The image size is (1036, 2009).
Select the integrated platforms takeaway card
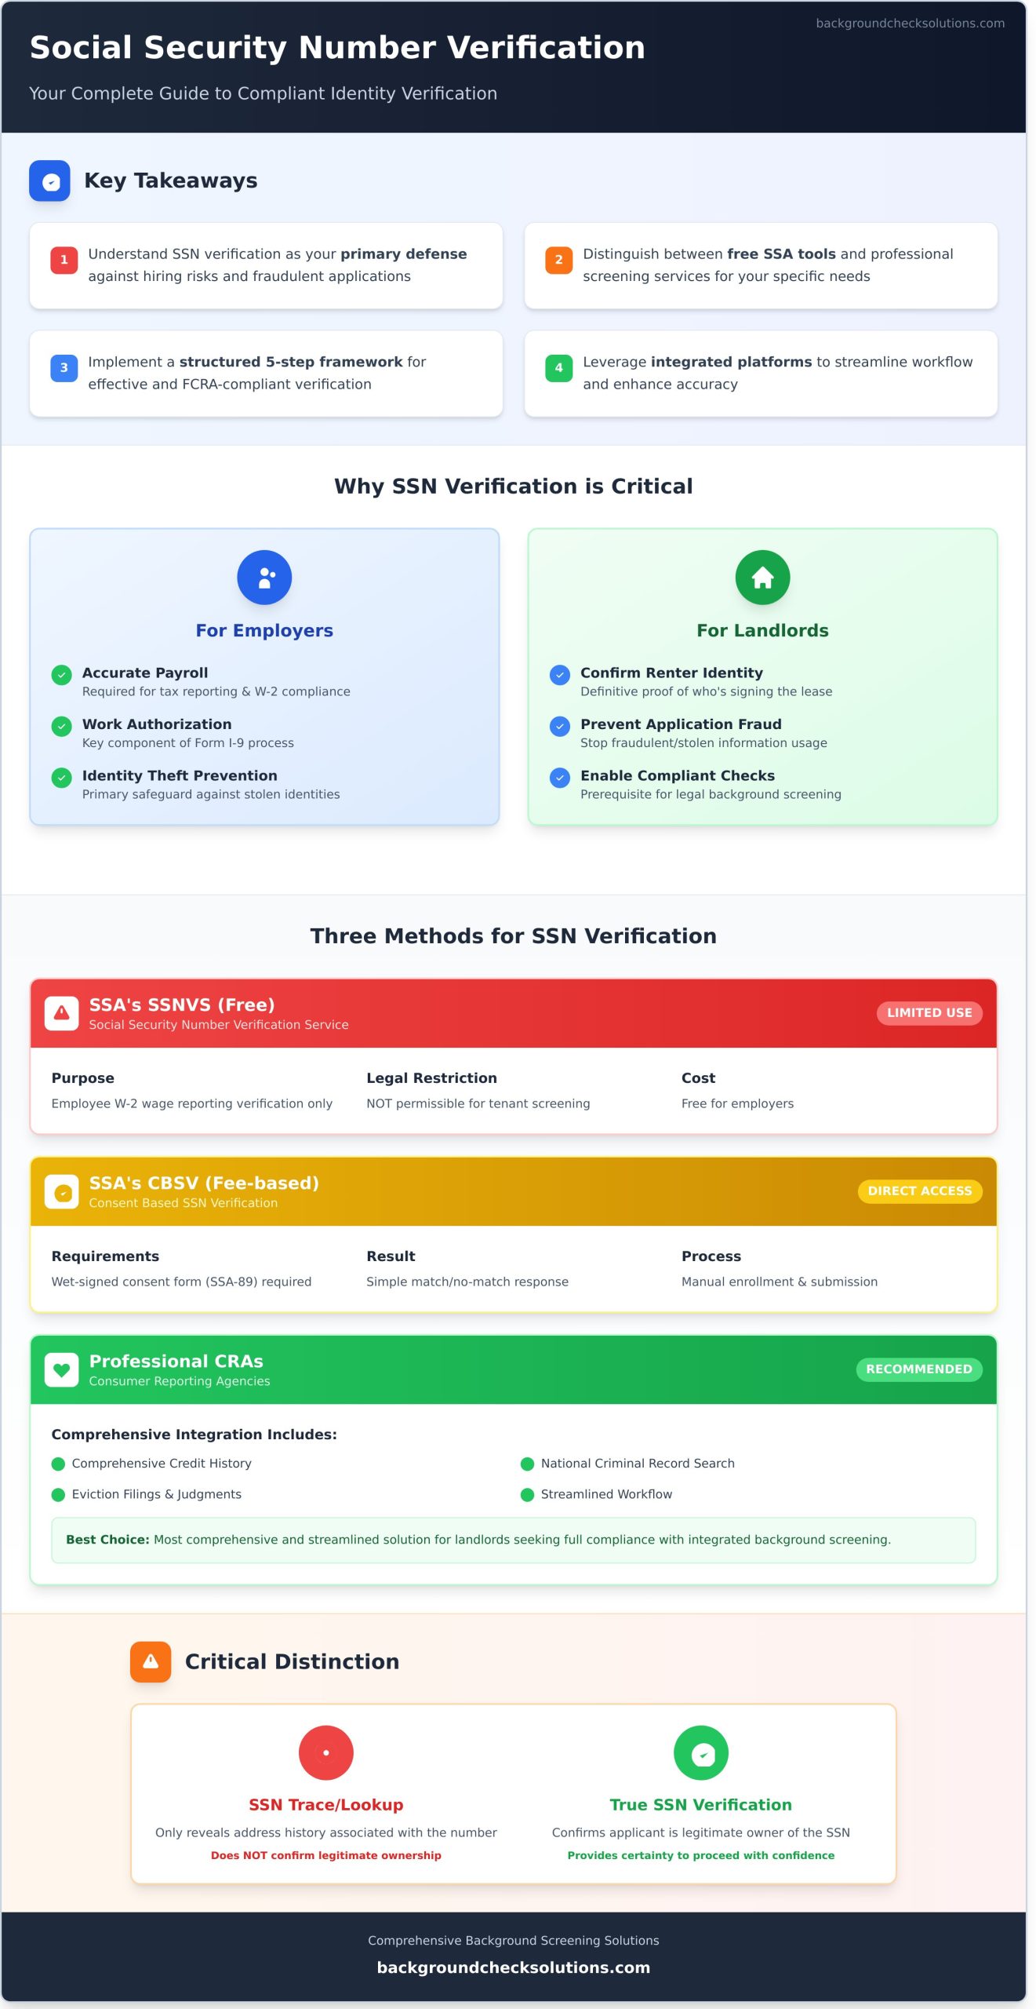pos(761,374)
